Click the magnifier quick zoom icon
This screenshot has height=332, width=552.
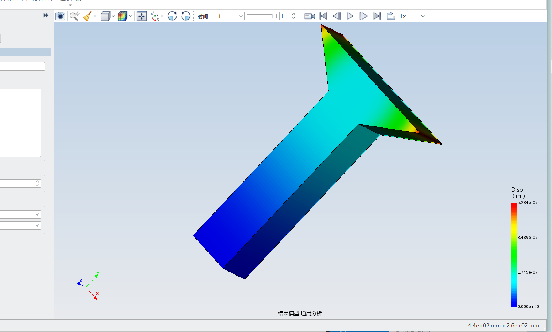coord(74,16)
